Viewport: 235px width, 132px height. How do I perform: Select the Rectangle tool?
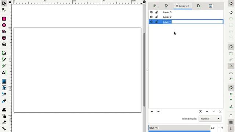pyautogui.click(x=4, y=19)
